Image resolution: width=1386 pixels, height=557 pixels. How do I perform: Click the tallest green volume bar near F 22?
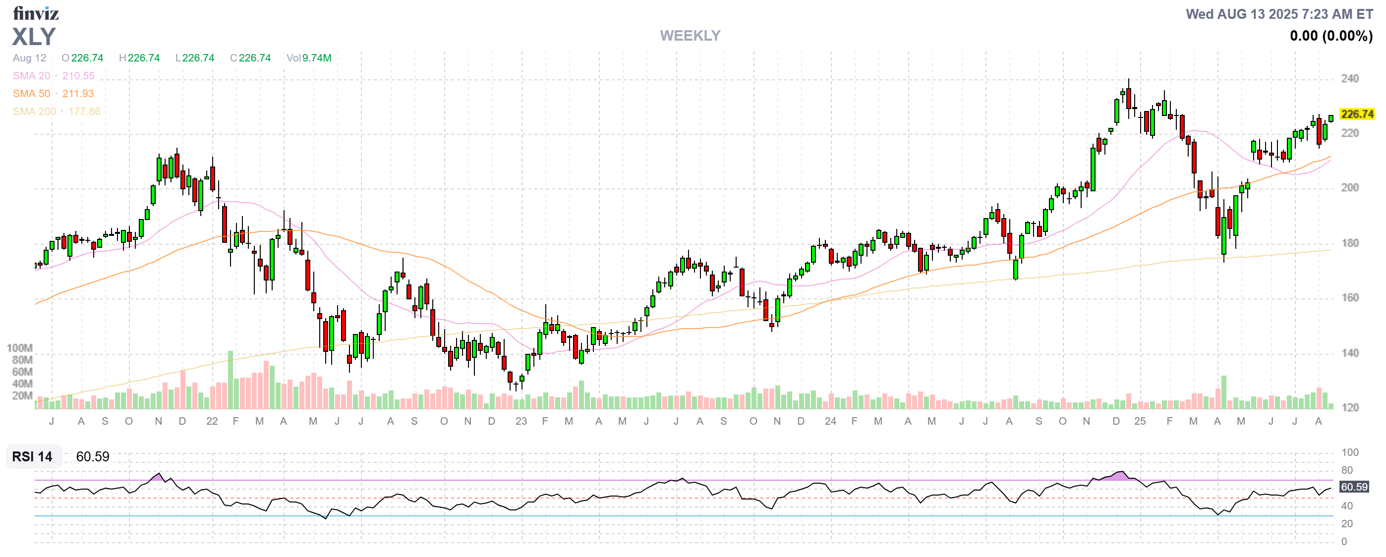tap(231, 379)
